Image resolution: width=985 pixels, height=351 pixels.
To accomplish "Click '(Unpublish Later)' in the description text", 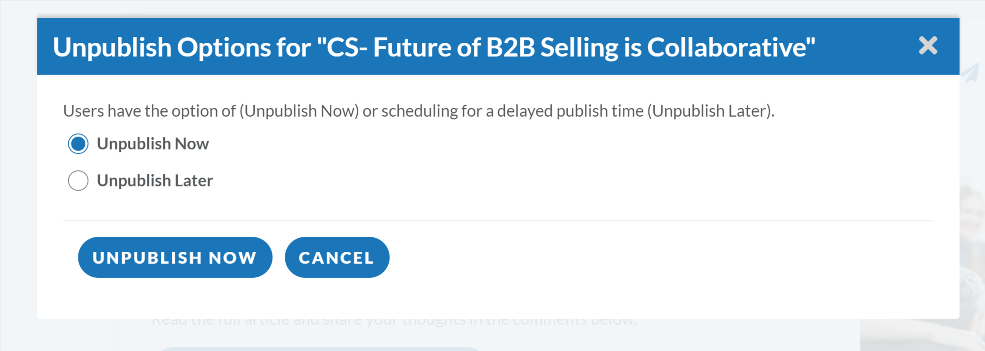I will coord(709,111).
